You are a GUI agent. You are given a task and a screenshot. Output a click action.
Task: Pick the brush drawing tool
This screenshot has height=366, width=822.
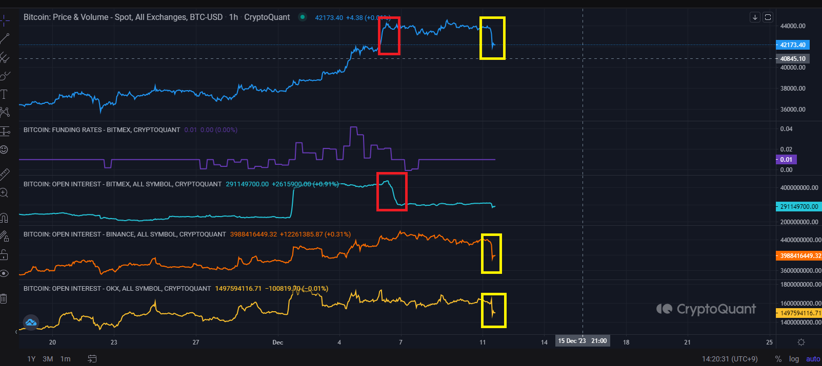(x=4, y=76)
